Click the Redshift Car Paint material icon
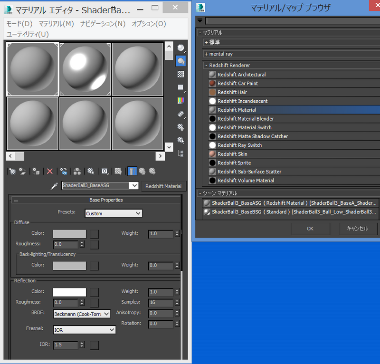Screen dimensions: 380x364 tap(212, 84)
